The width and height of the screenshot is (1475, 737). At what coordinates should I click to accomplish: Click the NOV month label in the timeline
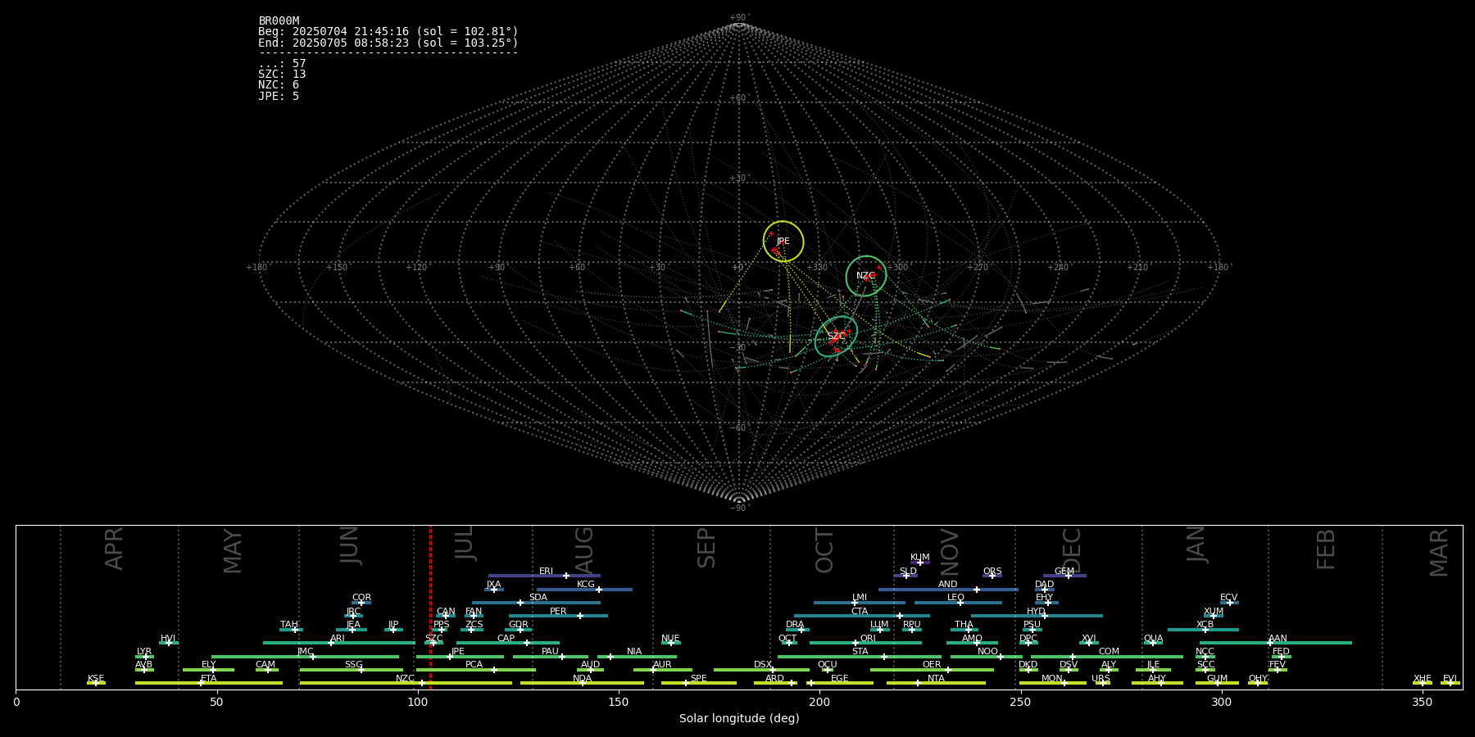pyautogui.click(x=949, y=552)
